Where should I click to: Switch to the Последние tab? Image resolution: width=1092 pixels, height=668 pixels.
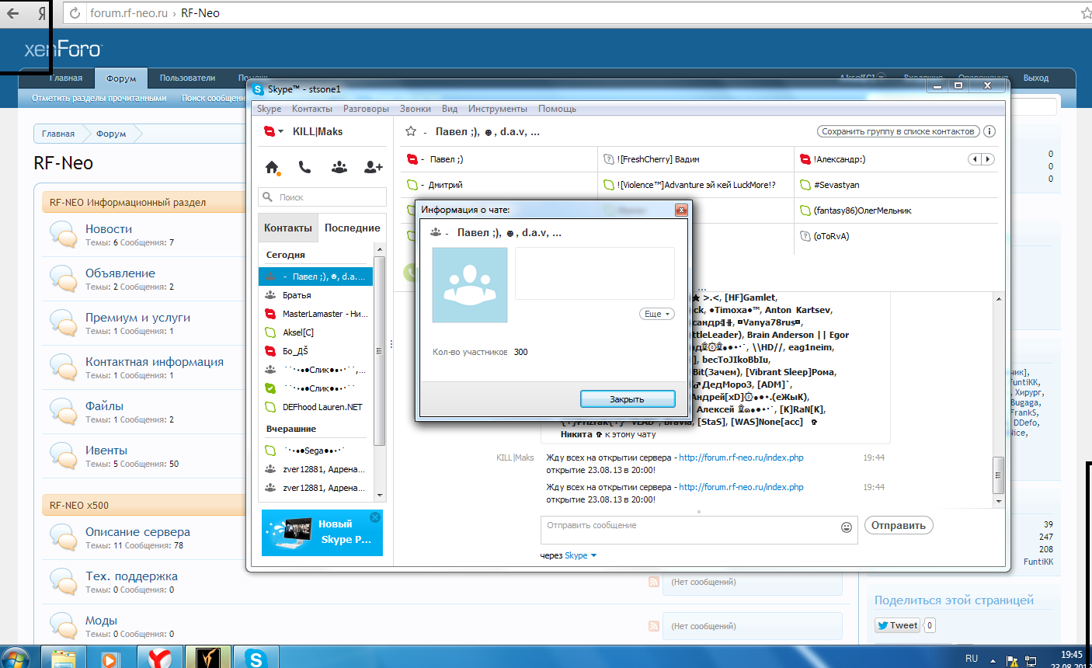click(x=352, y=228)
